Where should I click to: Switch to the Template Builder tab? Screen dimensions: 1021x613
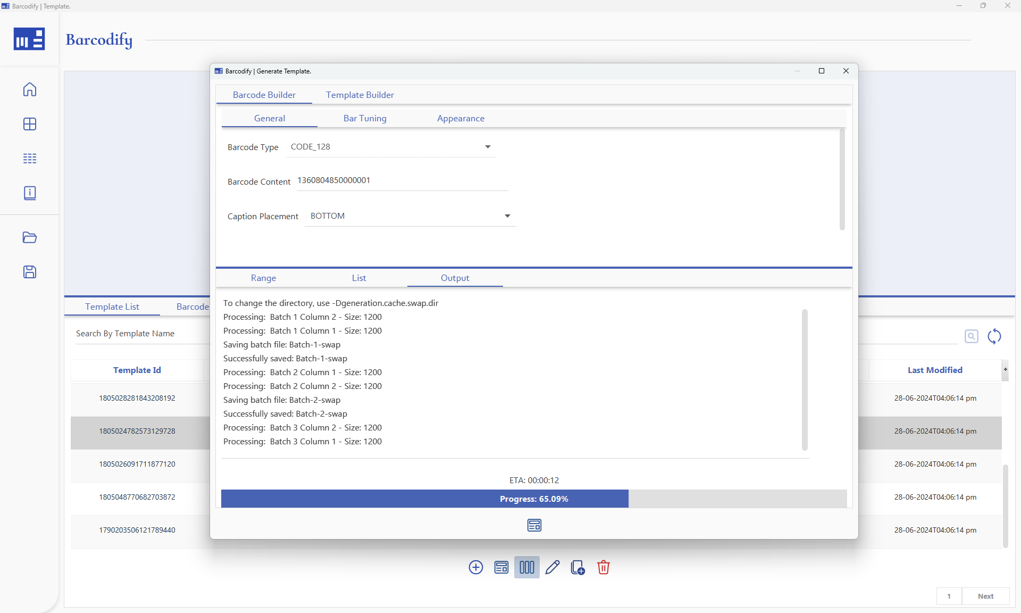click(x=360, y=95)
